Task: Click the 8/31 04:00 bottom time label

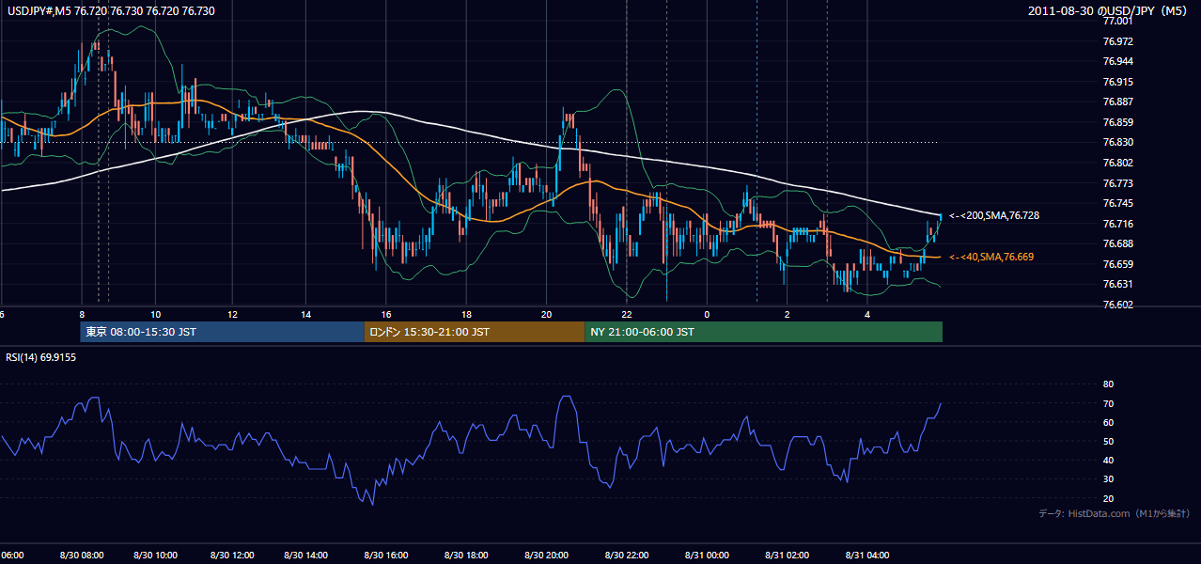Action: (x=868, y=556)
